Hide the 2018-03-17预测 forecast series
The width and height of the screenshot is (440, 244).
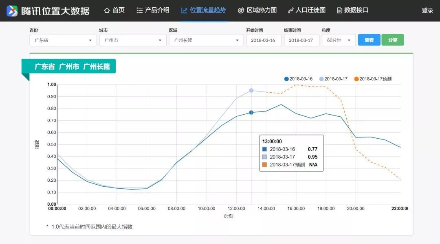point(373,79)
